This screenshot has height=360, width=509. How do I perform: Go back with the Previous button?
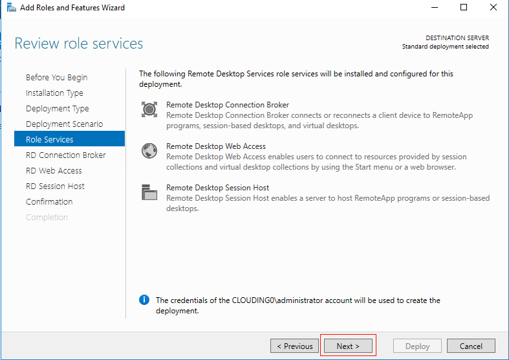click(294, 346)
